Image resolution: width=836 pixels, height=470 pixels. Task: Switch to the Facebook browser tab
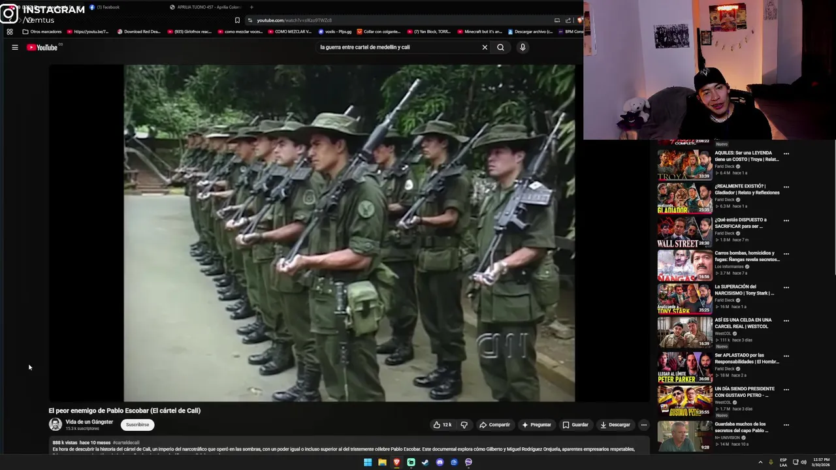point(104,7)
